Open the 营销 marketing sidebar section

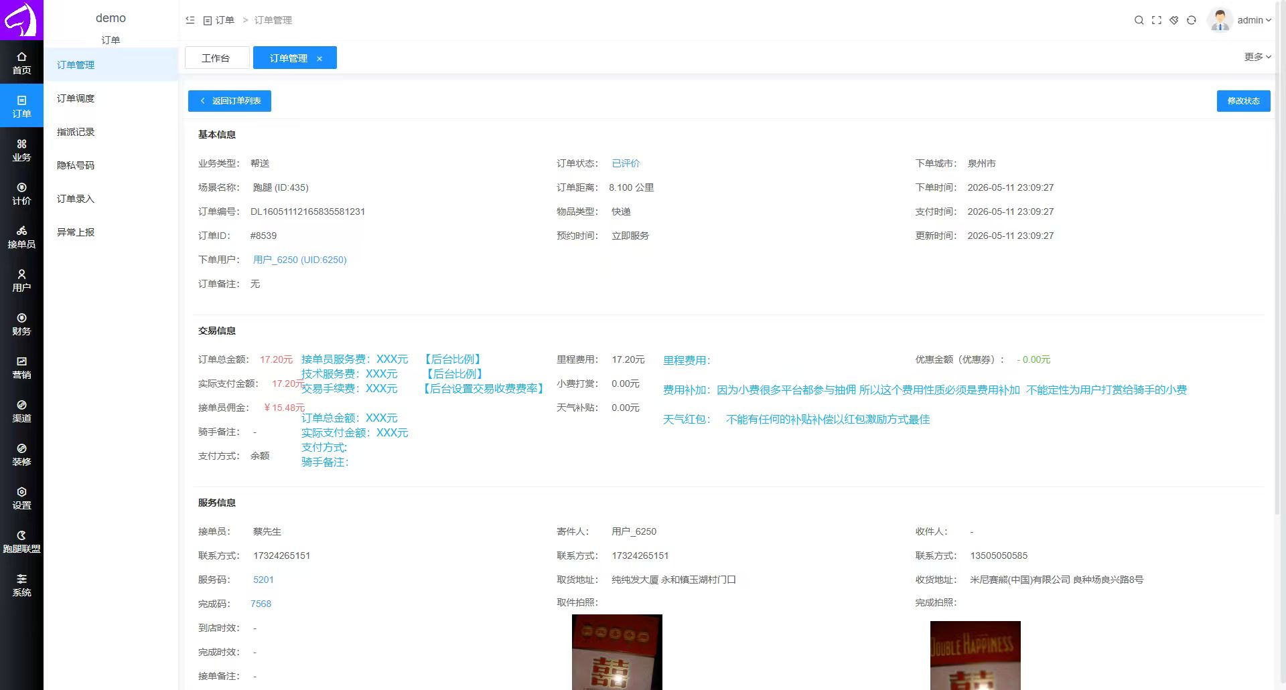coord(21,367)
